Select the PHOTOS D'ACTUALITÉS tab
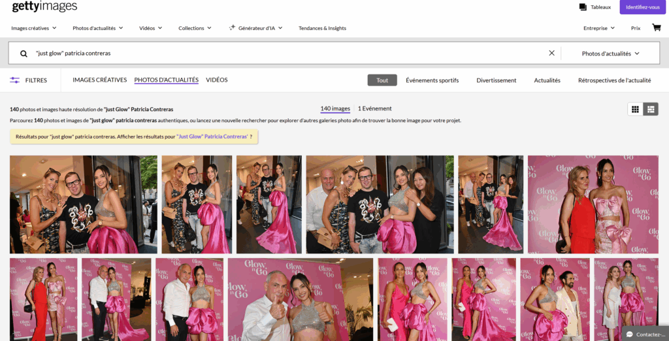Screen dimensions: 669x341 (167, 80)
